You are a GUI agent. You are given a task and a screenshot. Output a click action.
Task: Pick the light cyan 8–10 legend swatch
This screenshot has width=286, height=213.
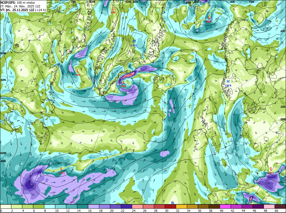pos(49,206)
